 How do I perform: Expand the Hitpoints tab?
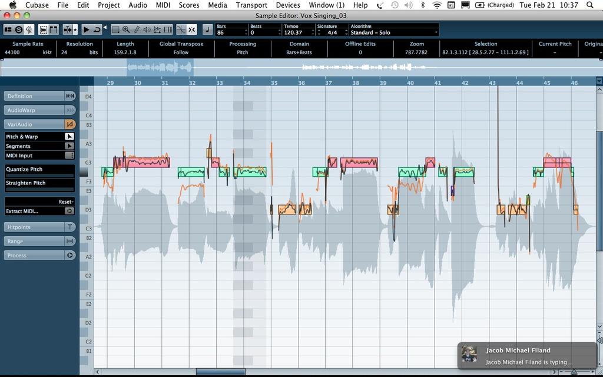pos(34,227)
